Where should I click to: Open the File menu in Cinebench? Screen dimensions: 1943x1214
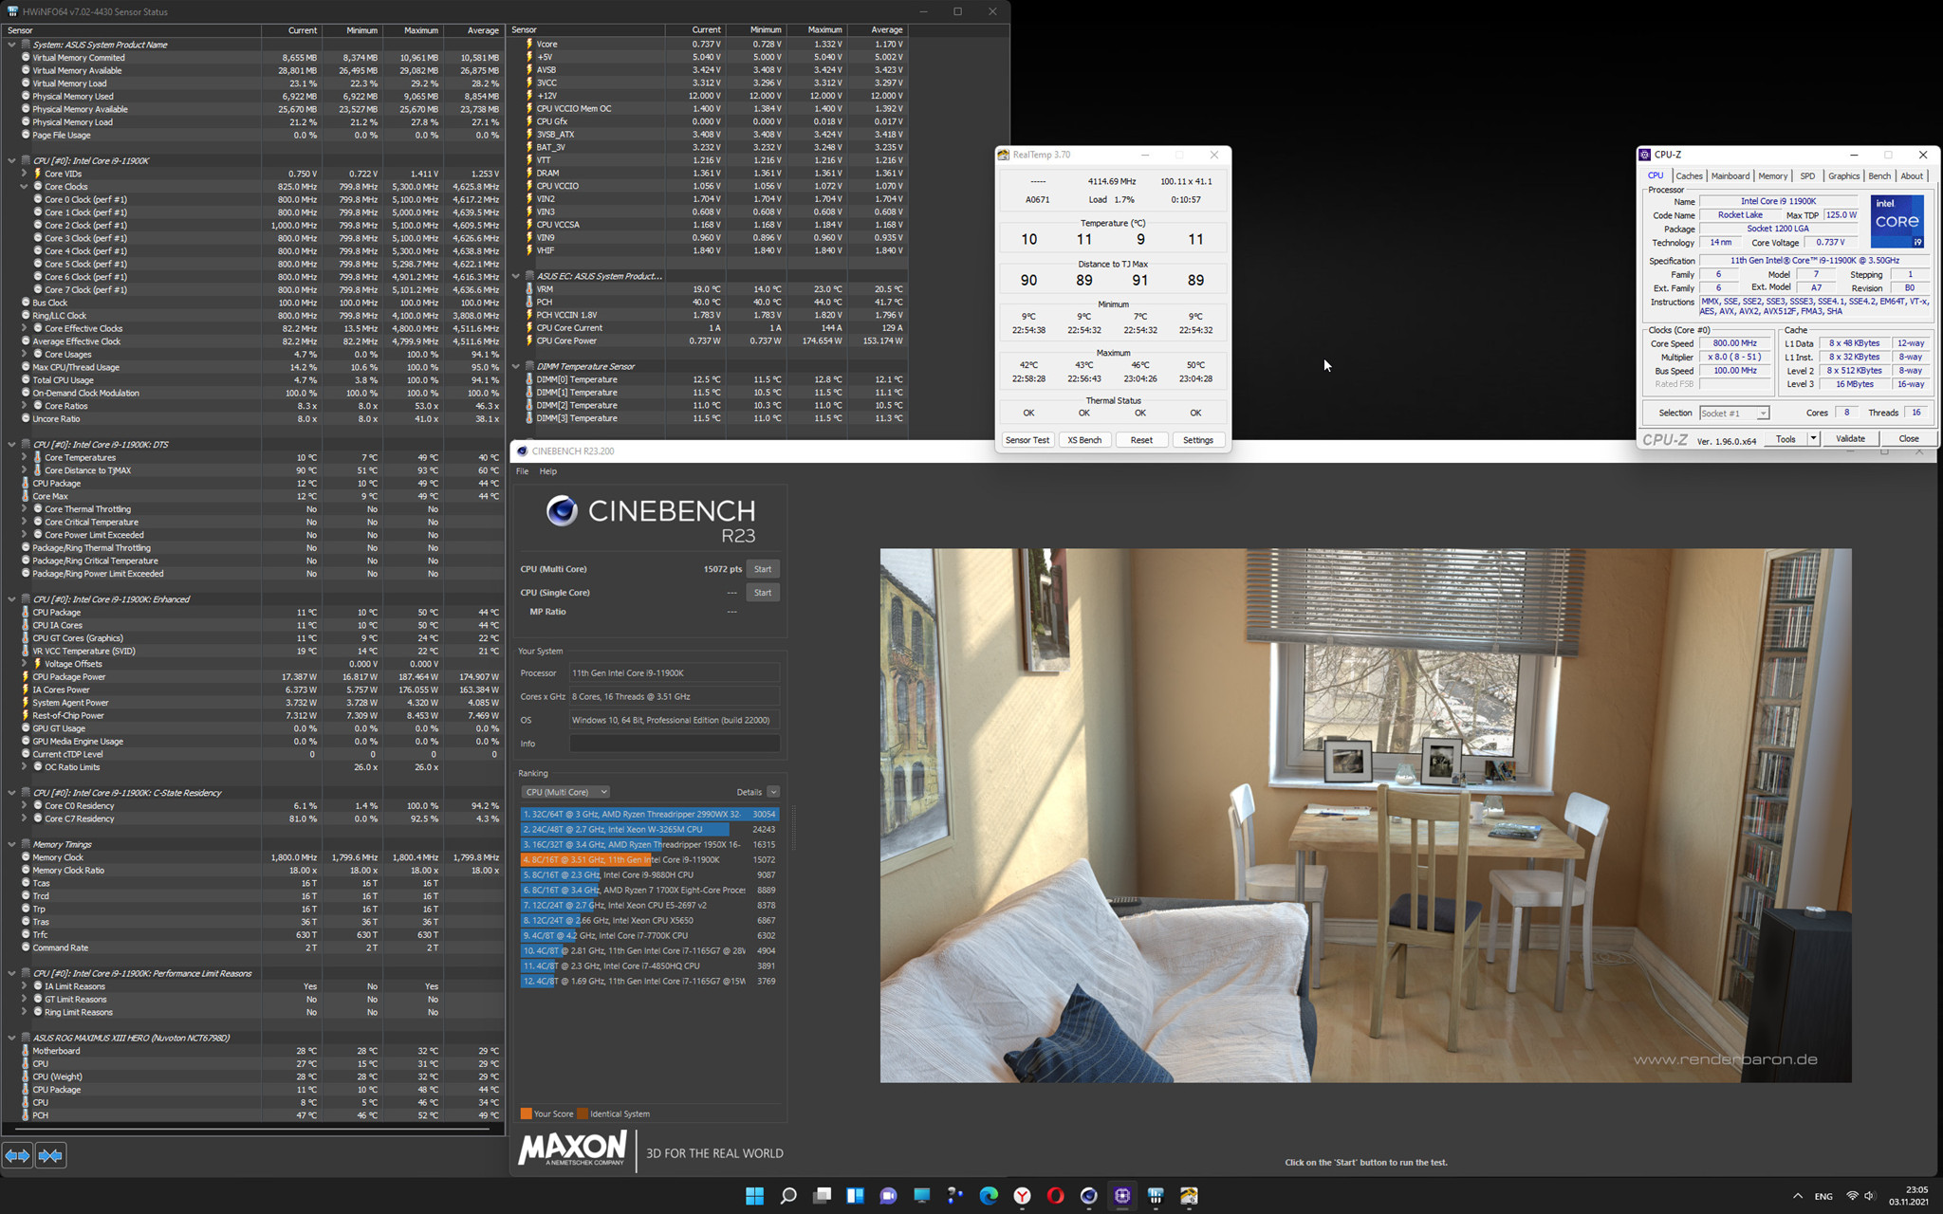pyautogui.click(x=522, y=471)
